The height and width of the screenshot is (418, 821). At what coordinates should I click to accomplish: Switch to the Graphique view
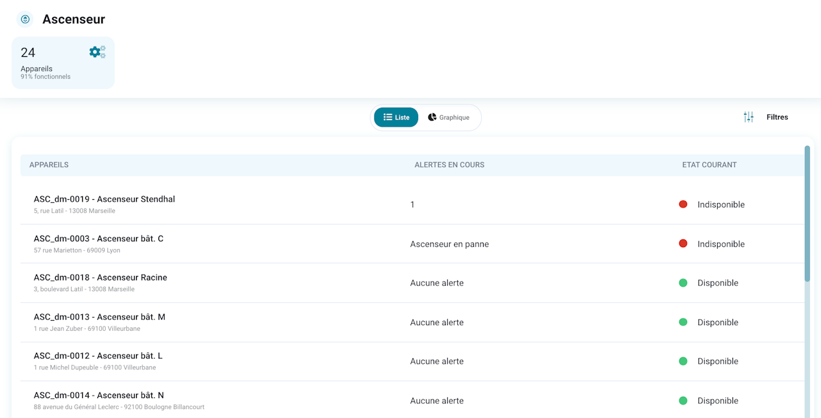pyautogui.click(x=449, y=117)
